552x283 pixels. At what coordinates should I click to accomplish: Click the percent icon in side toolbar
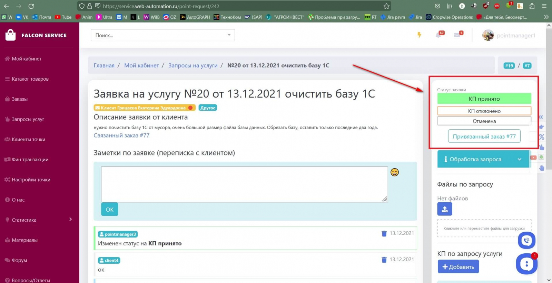click(542, 137)
